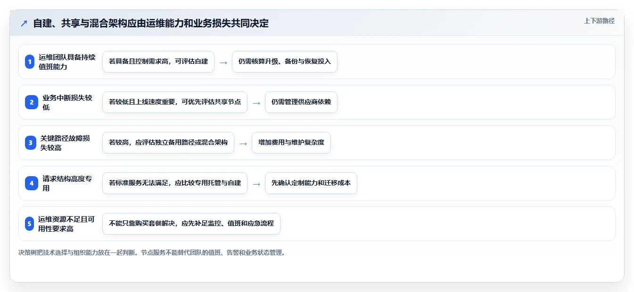
Task: Select the number 1 badge
Action: click(30, 62)
